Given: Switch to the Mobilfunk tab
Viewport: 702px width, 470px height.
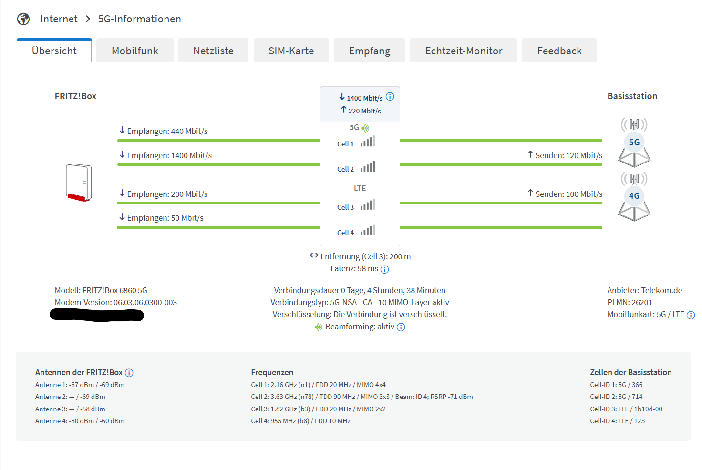Looking at the screenshot, I should pos(134,50).
